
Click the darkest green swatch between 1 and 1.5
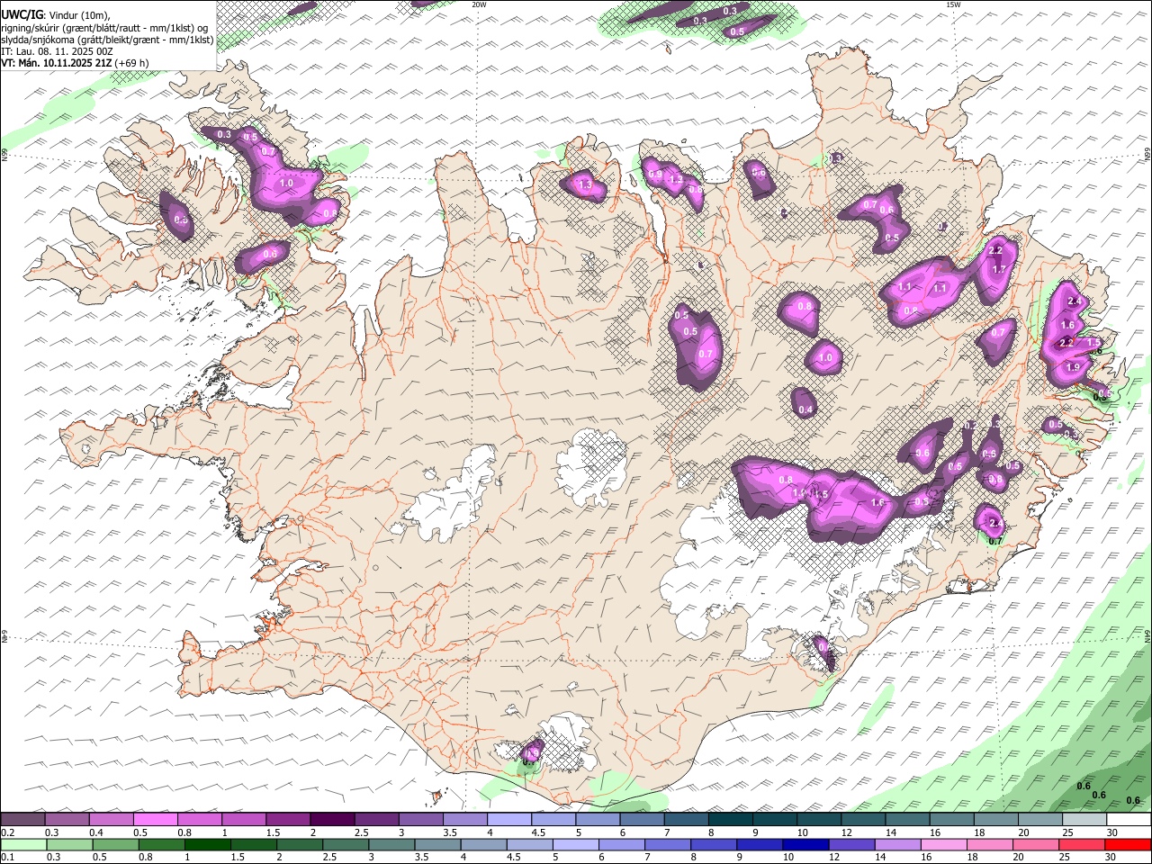(x=207, y=845)
